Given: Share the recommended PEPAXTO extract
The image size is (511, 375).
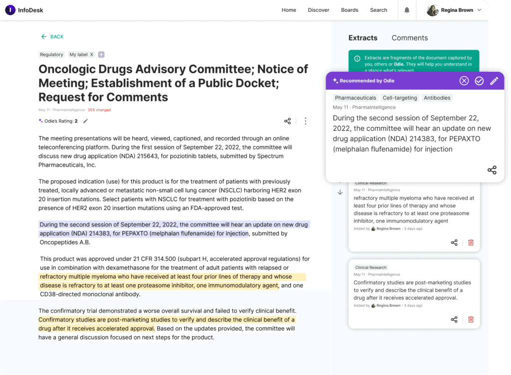Looking at the screenshot, I should click(x=492, y=170).
